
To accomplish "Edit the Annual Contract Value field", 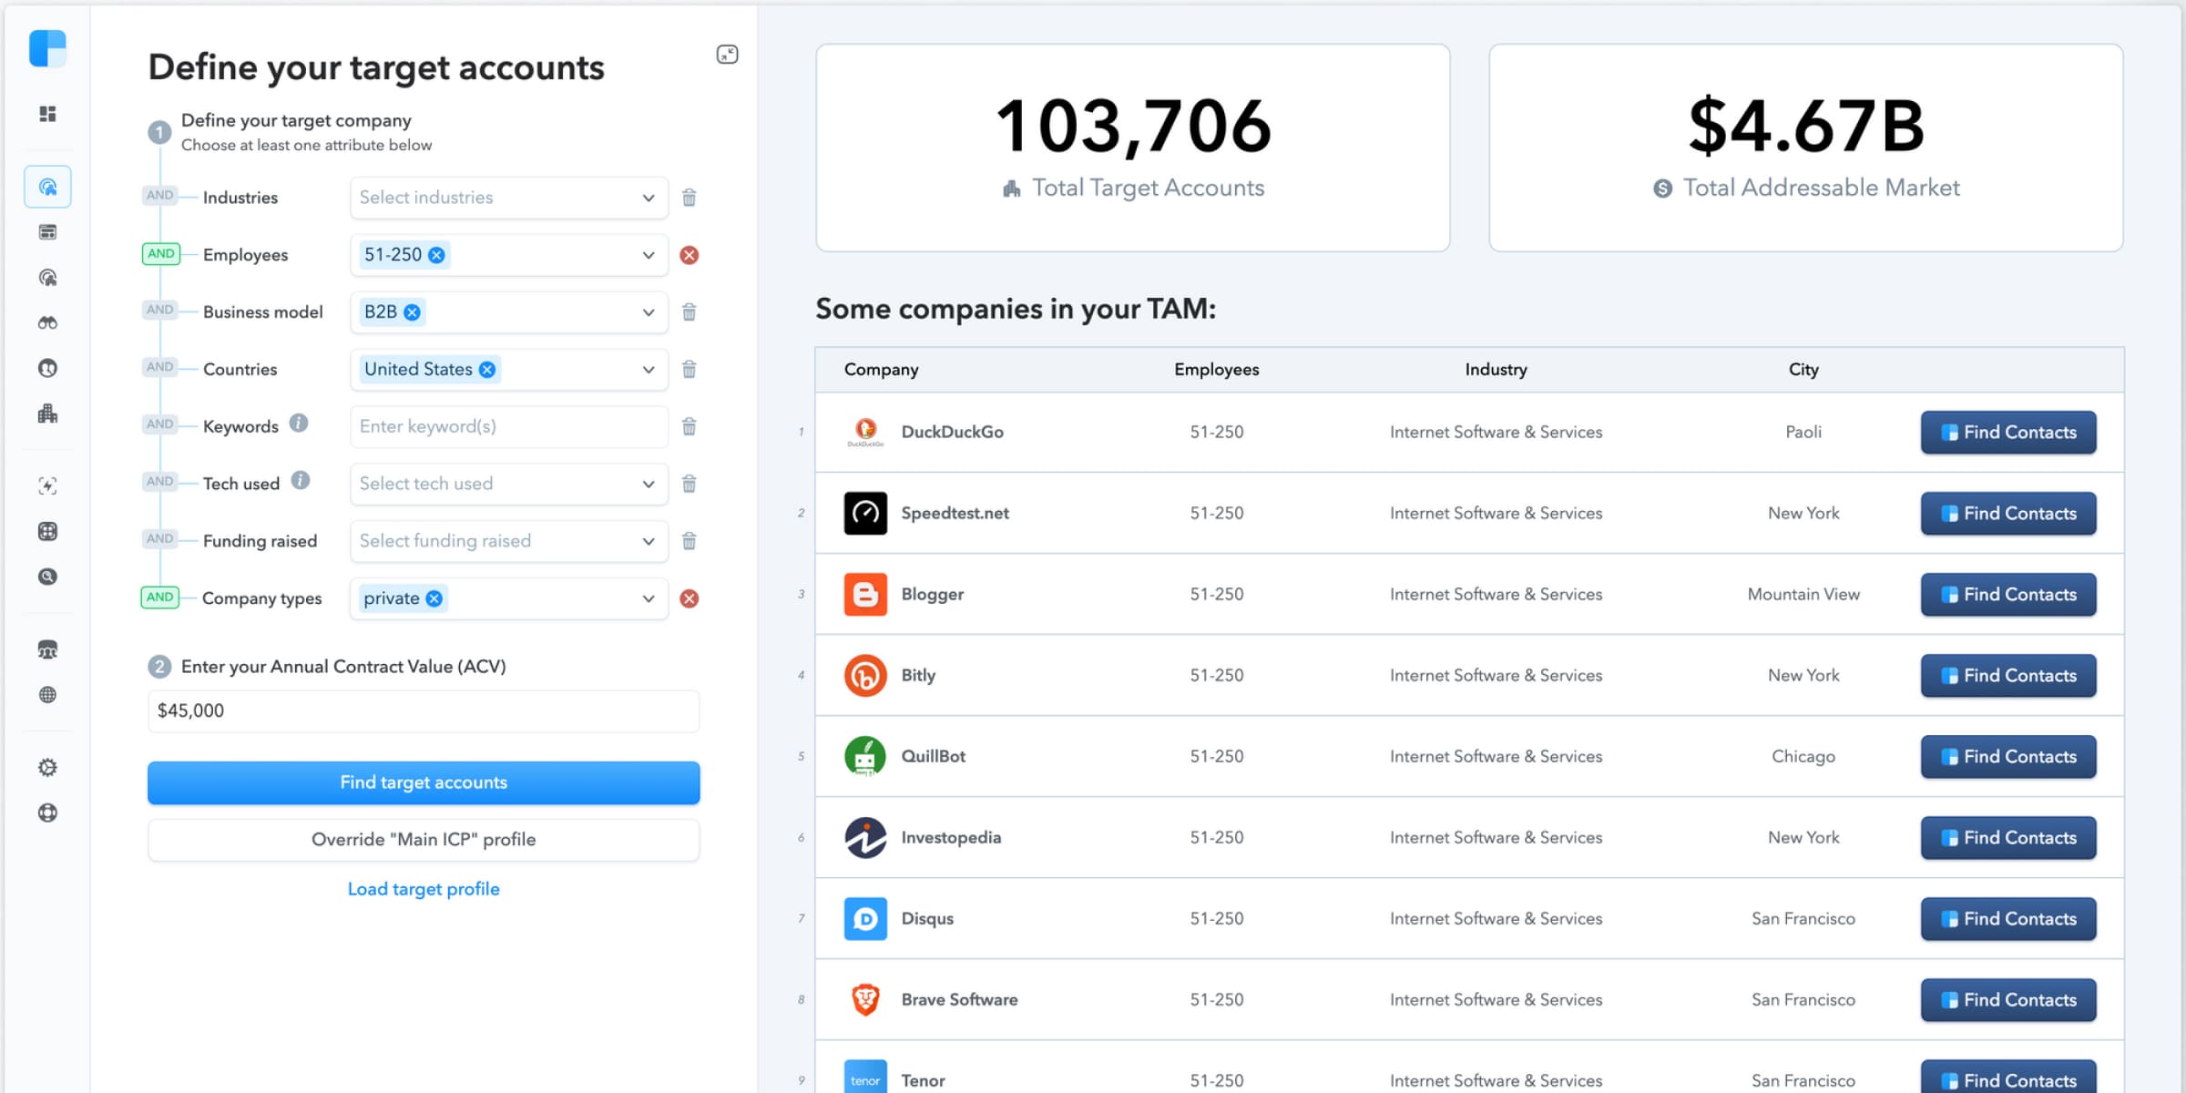I will (423, 710).
